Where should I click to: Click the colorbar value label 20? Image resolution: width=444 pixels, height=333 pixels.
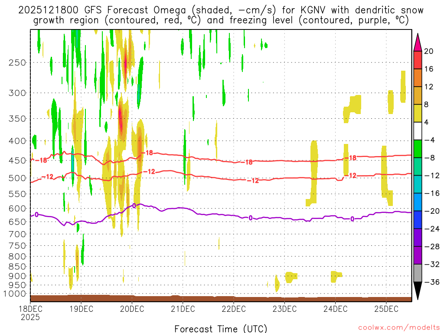[429, 51]
